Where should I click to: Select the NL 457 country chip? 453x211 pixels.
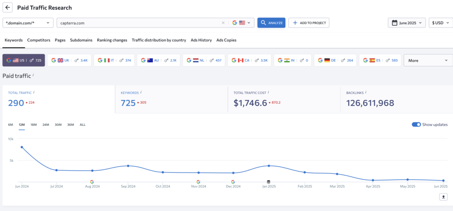click(x=204, y=60)
